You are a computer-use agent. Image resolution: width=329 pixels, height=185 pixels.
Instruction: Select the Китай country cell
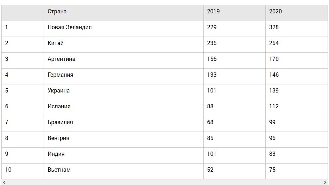pyautogui.click(x=56, y=43)
